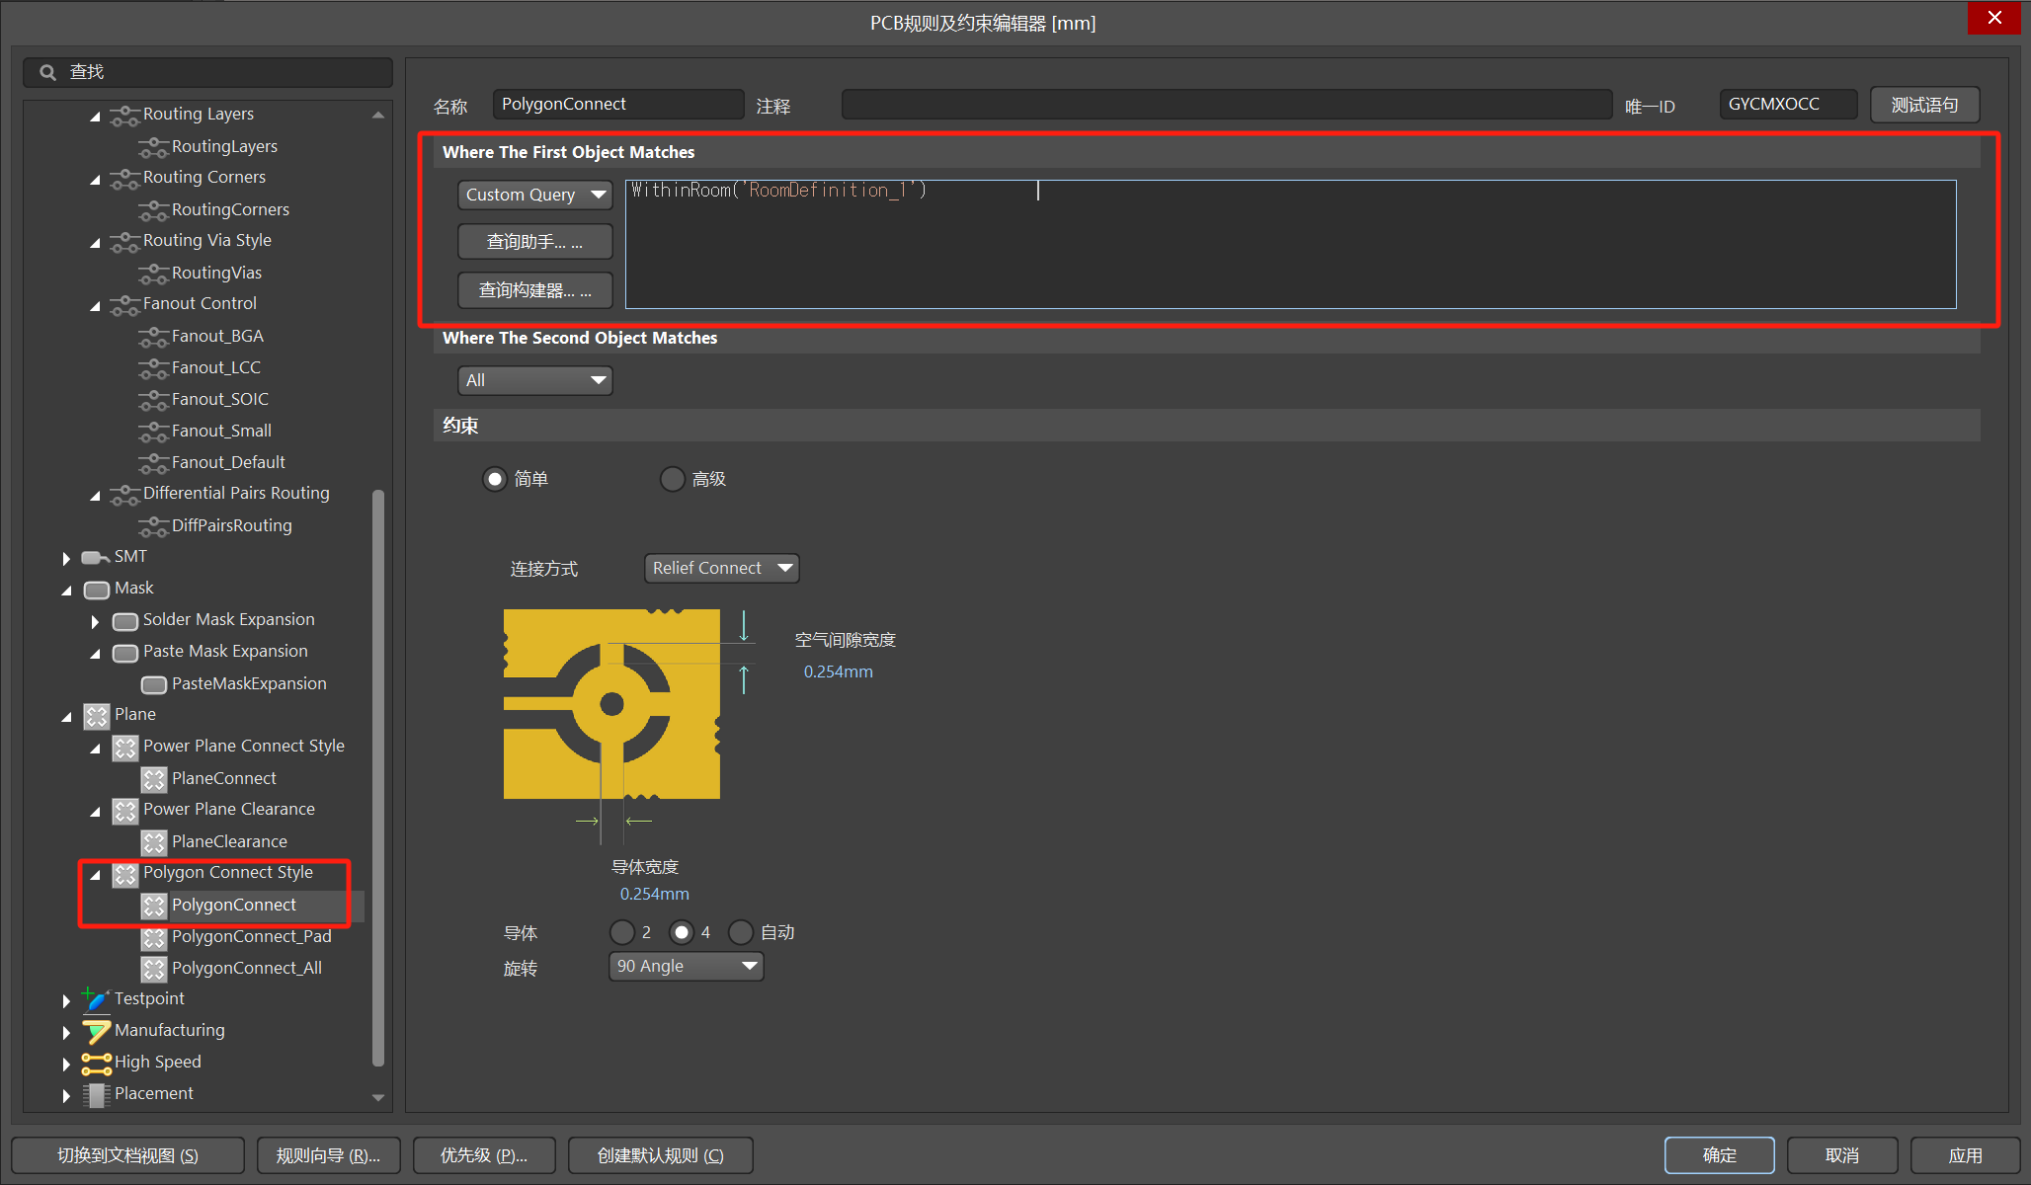Screen dimensions: 2031x1185
Task: Click the search magnifier icon
Action: pyautogui.click(x=46, y=72)
